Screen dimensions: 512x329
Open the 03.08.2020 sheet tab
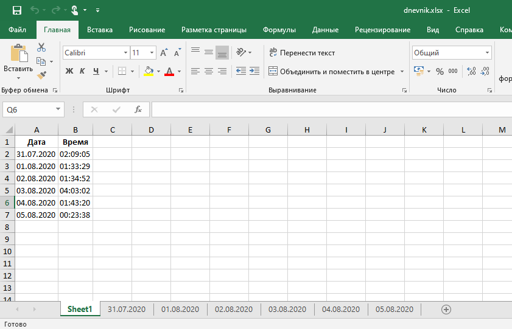pos(287,310)
